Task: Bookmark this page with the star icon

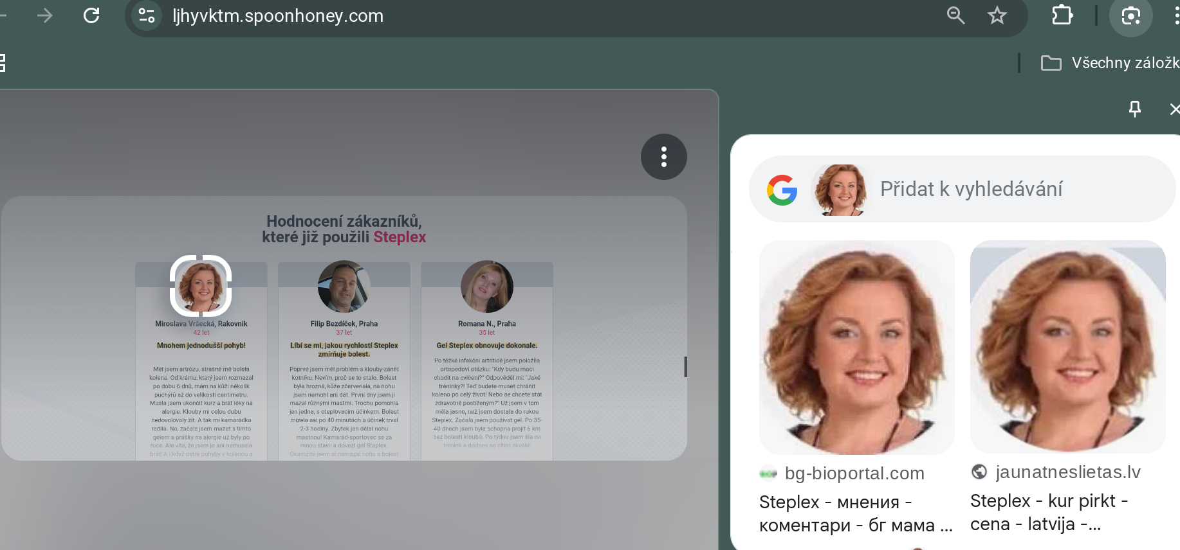Action: point(997,15)
